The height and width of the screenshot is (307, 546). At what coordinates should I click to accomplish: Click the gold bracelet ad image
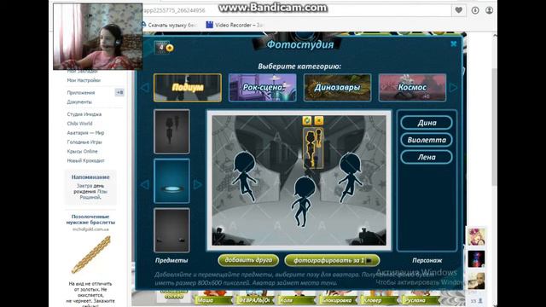91,254
